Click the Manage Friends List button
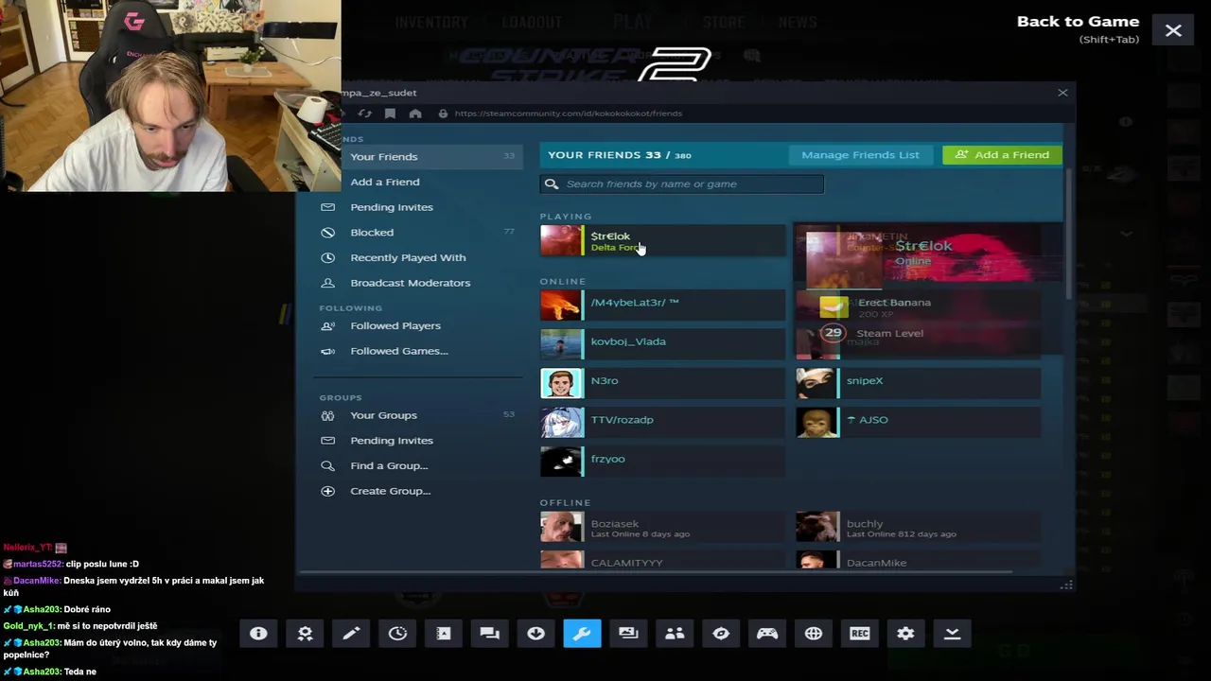Screen dimensions: 1211x681 pyautogui.click(x=860, y=155)
